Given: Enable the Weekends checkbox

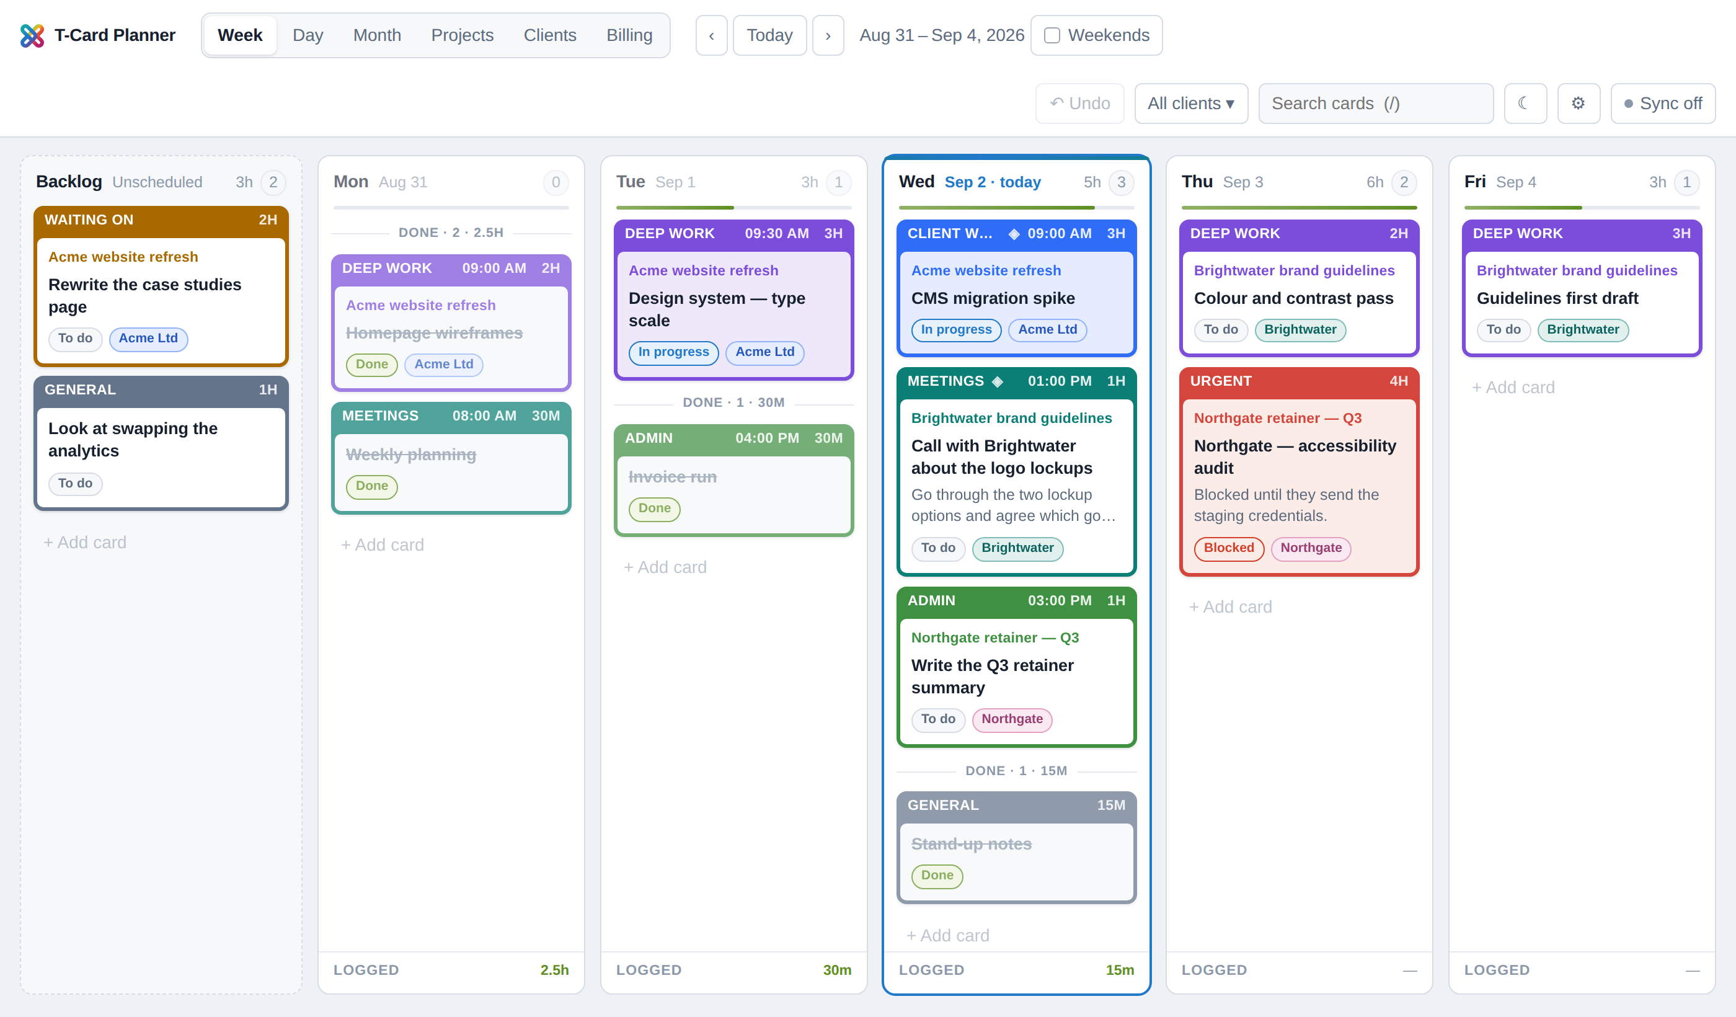Looking at the screenshot, I should (x=1052, y=35).
